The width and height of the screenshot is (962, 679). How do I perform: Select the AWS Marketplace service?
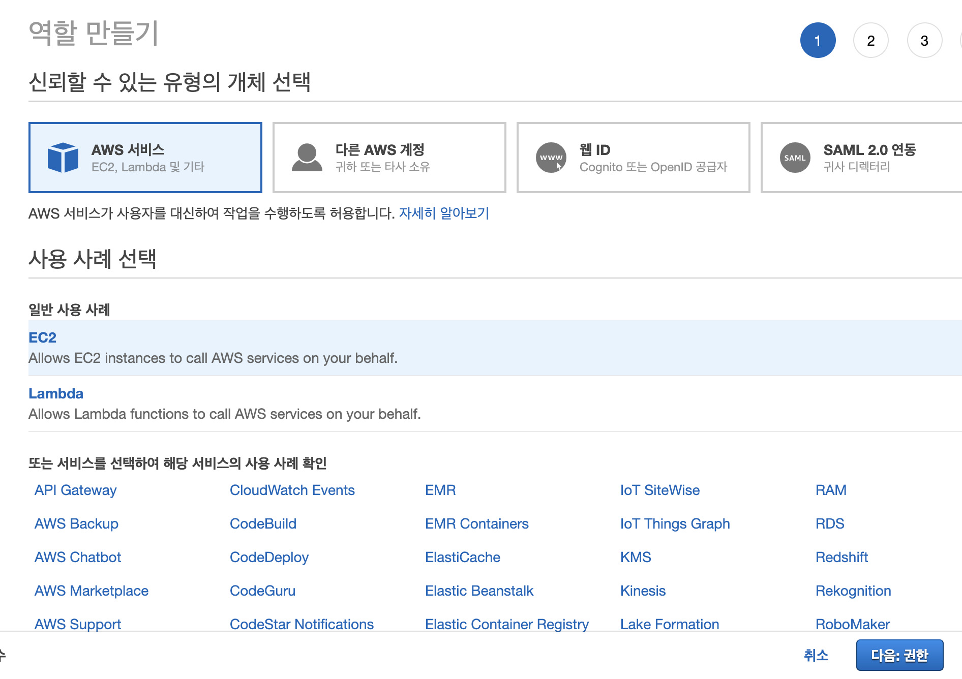click(92, 591)
